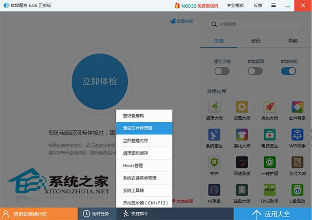Switch to the 导航 tab

[293, 41]
